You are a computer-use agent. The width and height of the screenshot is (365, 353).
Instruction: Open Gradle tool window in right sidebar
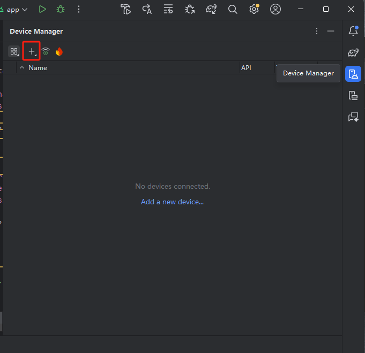coord(353,52)
